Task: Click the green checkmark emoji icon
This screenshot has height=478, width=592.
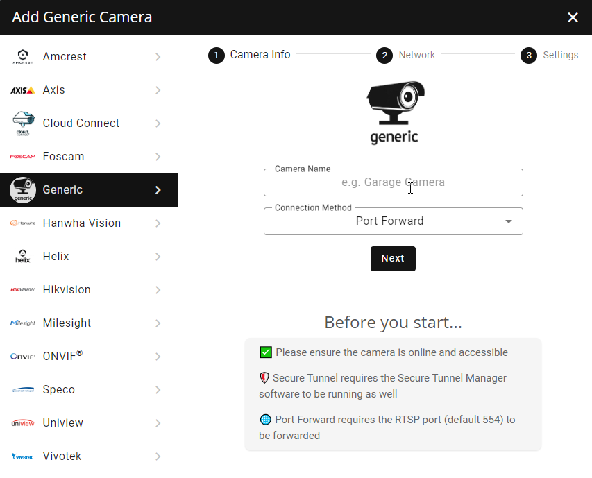Action: pos(266,352)
